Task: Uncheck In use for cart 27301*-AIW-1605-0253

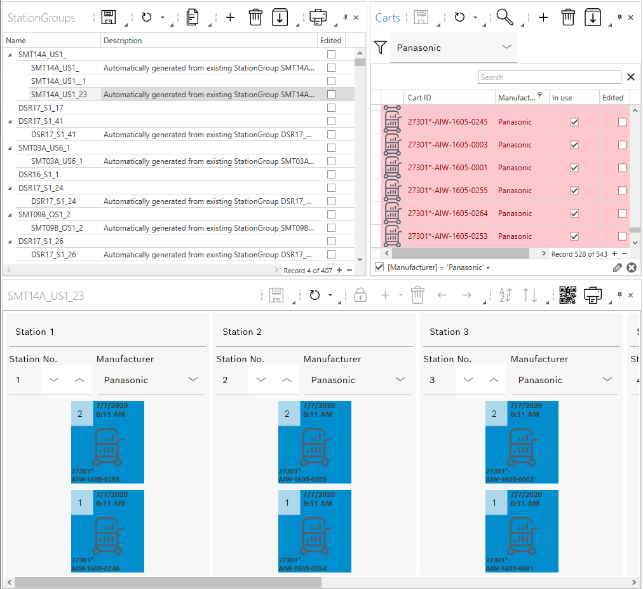Action: [x=574, y=236]
